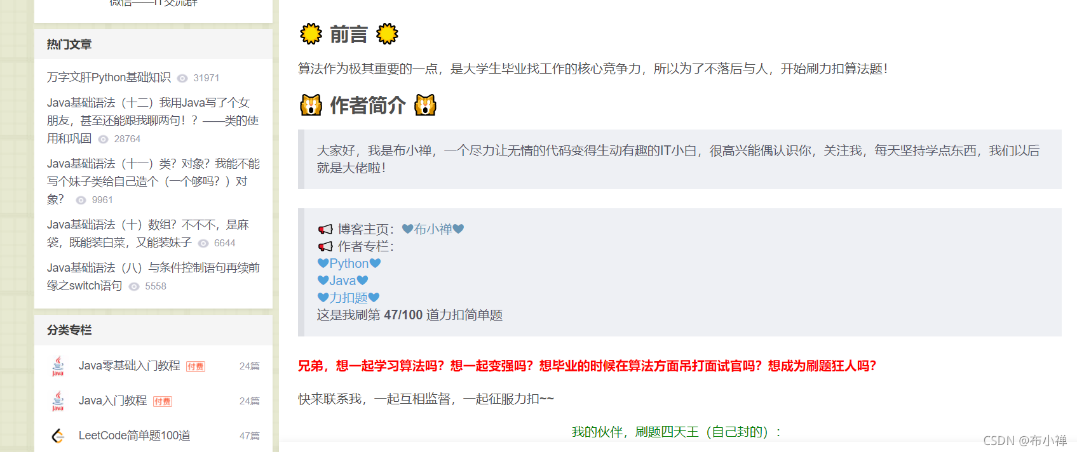Click the 付费 badge on Java零基础入门教程
This screenshot has height=452, width=1077.
point(196,366)
